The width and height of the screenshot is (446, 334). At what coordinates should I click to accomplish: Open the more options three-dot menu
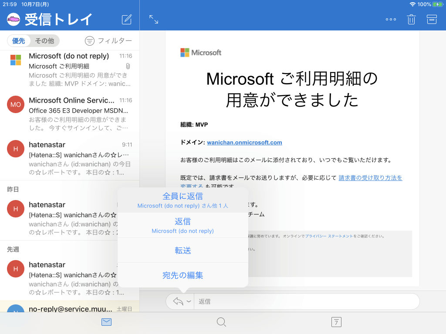pos(391,19)
